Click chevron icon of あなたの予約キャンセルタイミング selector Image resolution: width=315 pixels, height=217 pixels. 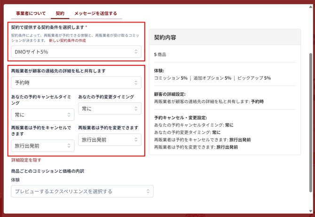click(x=69, y=115)
